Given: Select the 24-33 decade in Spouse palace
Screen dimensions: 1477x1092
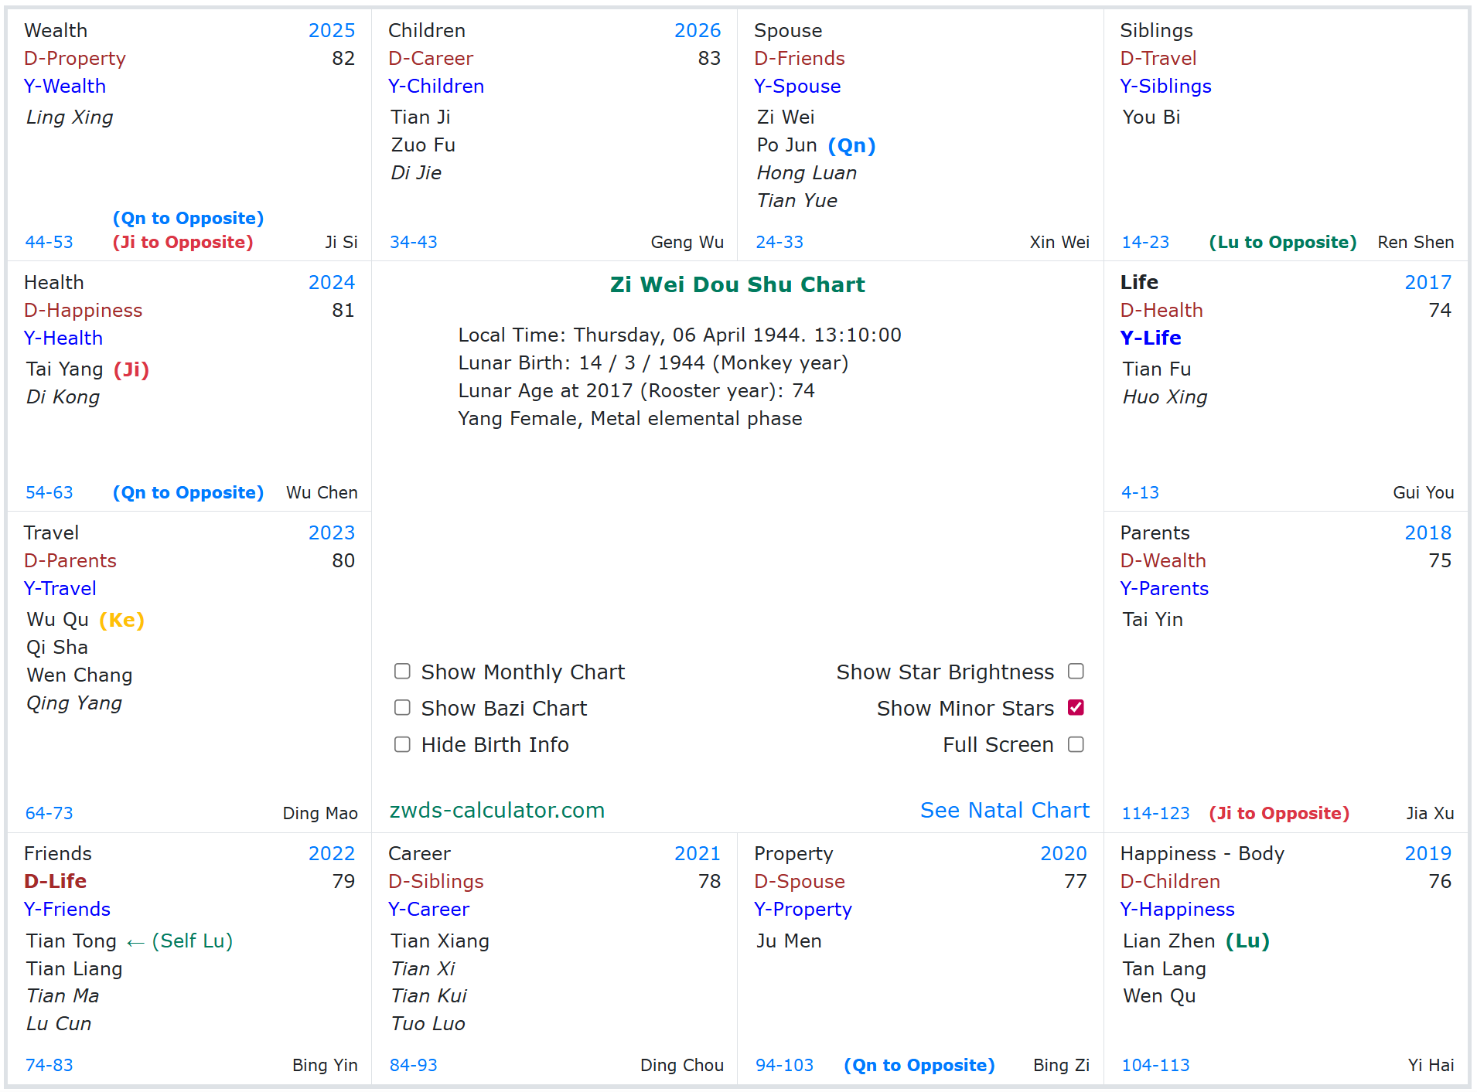Looking at the screenshot, I should point(779,242).
